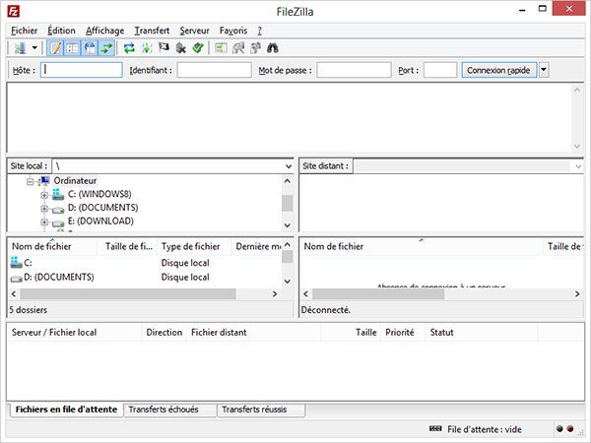Open the Transfert menu
Image resolution: width=591 pixels, height=443 pixels.
pos(152,31)
